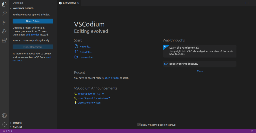Click the blue Open Folder button
256x133 pixels.
coord(33,21)
